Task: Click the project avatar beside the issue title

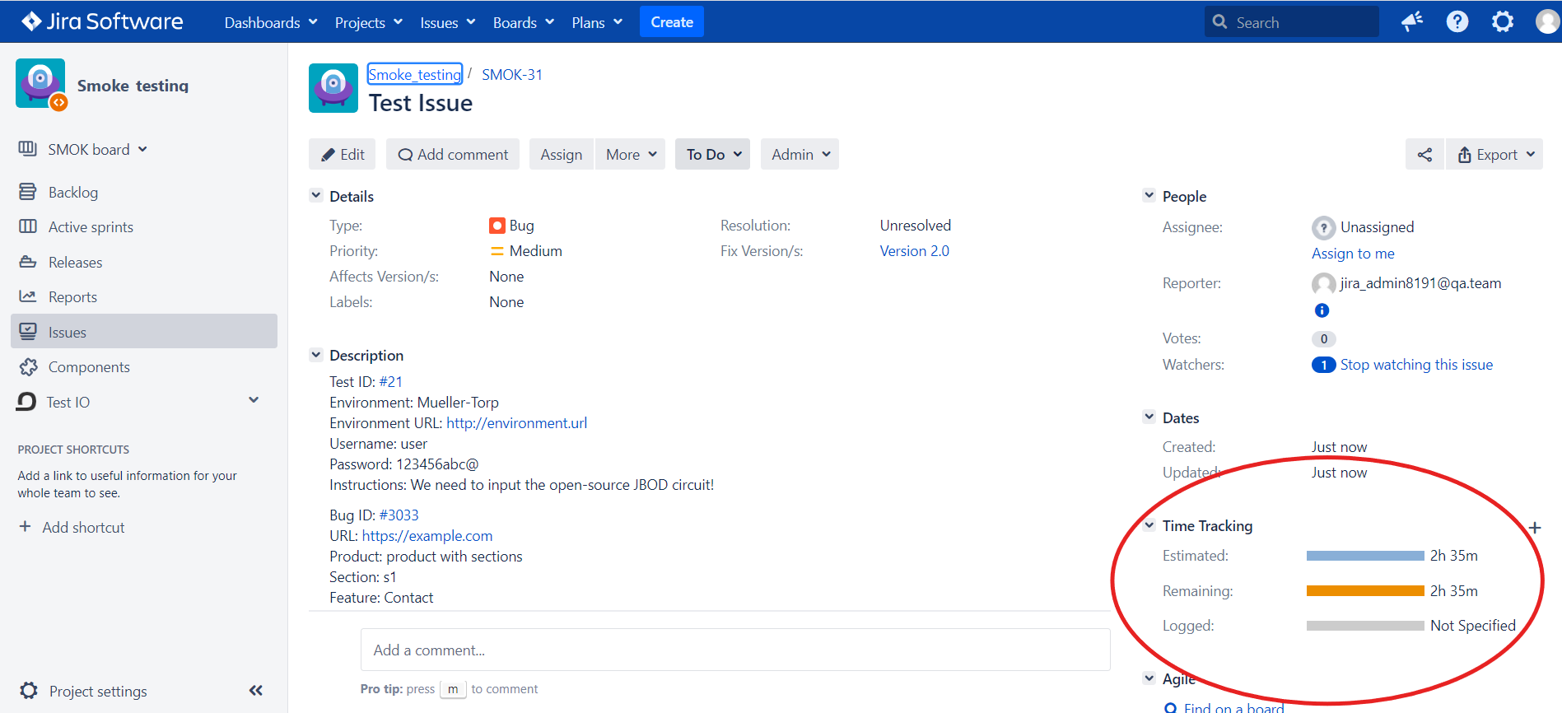Action: [333, 88]
